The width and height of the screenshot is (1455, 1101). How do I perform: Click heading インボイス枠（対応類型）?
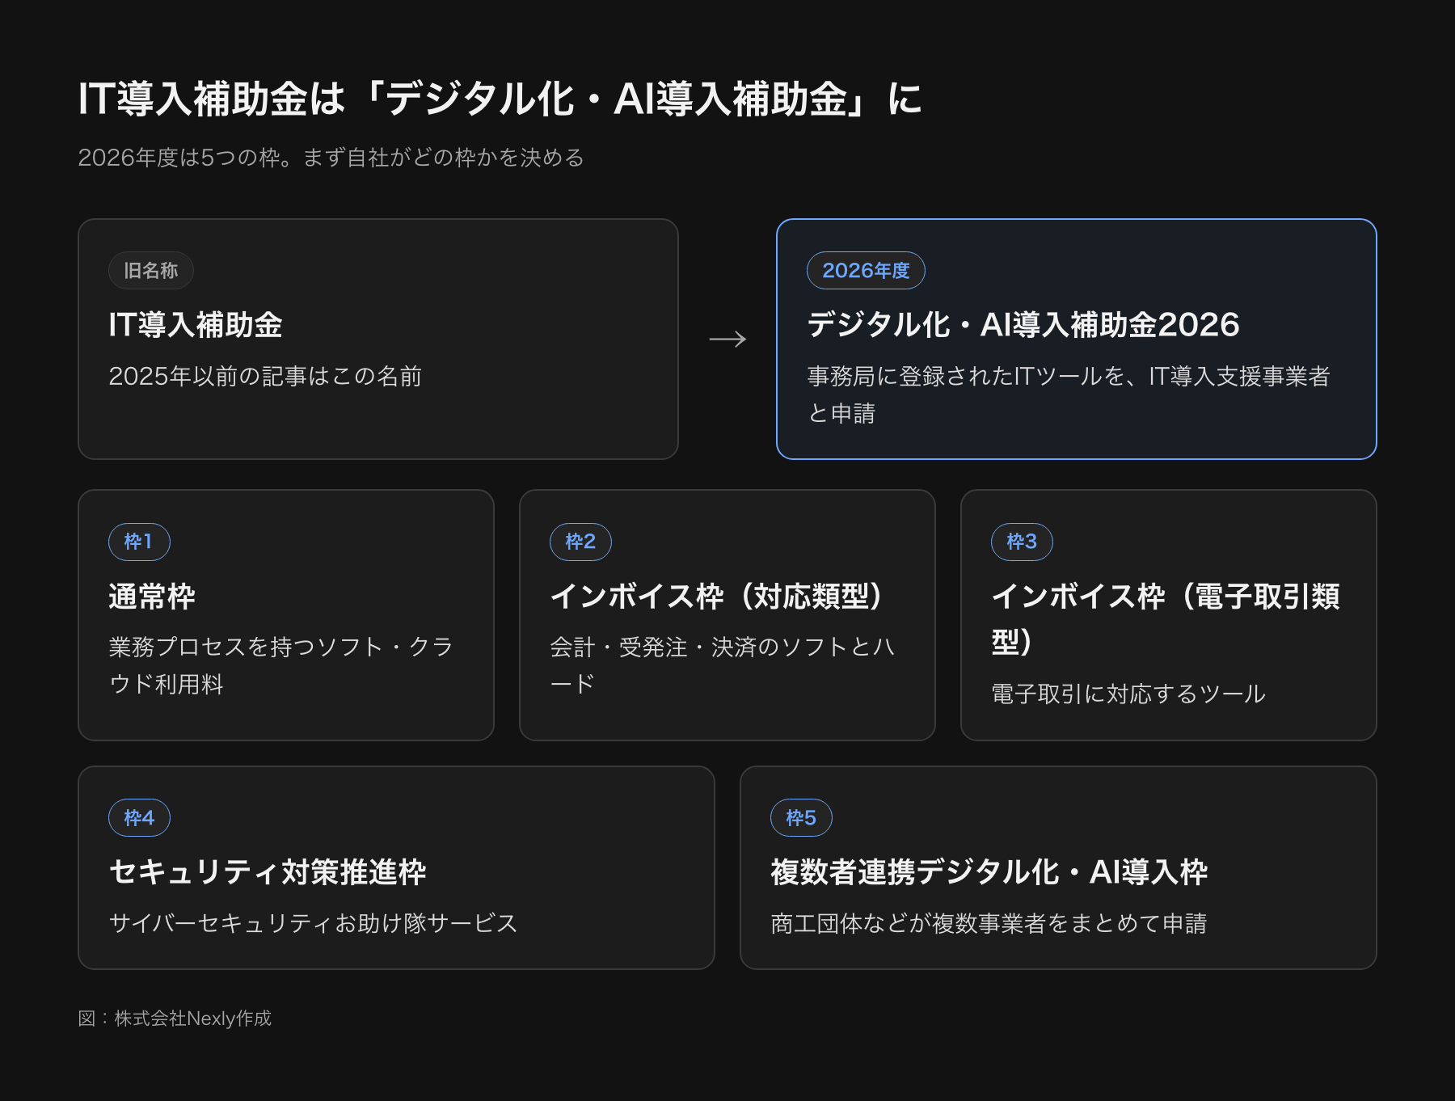pos(719,597)
